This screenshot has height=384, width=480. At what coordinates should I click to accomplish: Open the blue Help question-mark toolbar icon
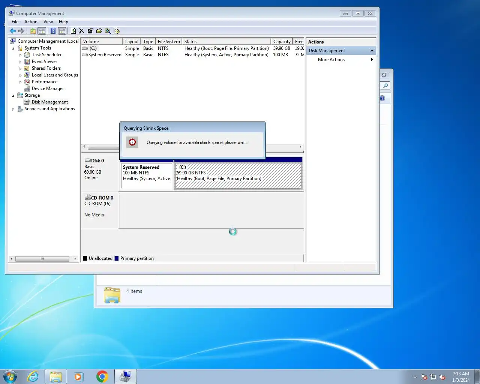click(53, 31)
